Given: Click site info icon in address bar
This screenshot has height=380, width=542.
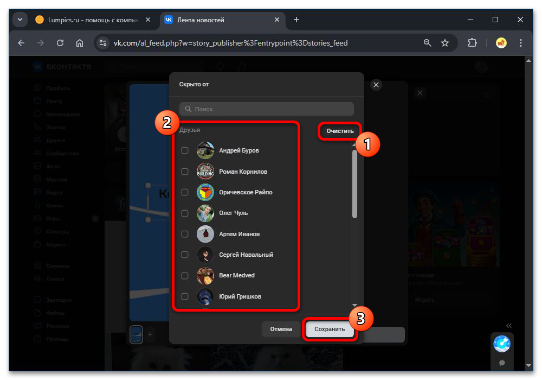Looking at the screenshot, I should coord(104,43).
